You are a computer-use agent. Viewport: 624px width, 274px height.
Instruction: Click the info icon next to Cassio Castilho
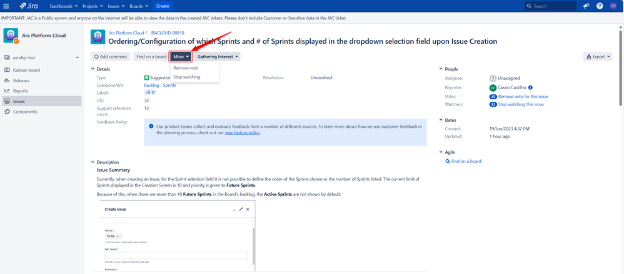[530, 88]
